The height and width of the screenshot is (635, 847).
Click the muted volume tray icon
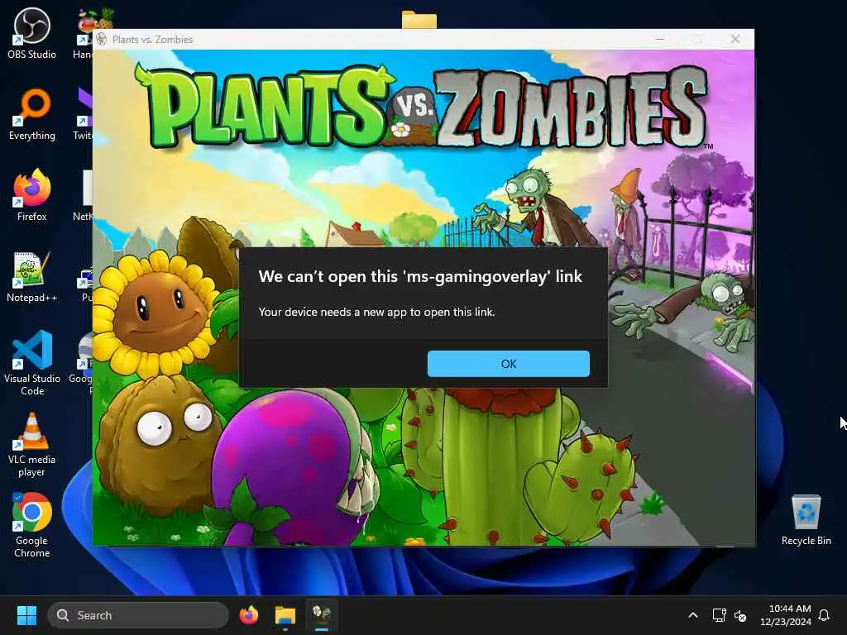(x=740, y=615)
